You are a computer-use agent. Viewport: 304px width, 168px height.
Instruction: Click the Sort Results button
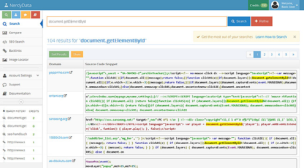(59, 55)
